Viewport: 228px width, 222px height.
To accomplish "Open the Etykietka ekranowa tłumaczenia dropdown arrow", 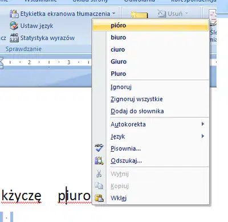I will coord(113,14).
